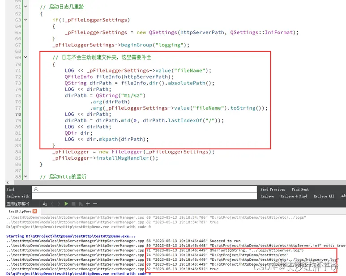This screenshot has height=276, width=346.
Task: Click the Replace & Find button
Action: coord(294,196)
